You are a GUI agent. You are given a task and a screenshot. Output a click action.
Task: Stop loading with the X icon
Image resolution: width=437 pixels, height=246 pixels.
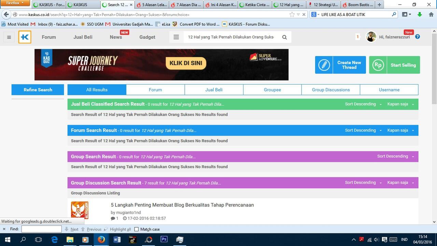pos(304,14)
